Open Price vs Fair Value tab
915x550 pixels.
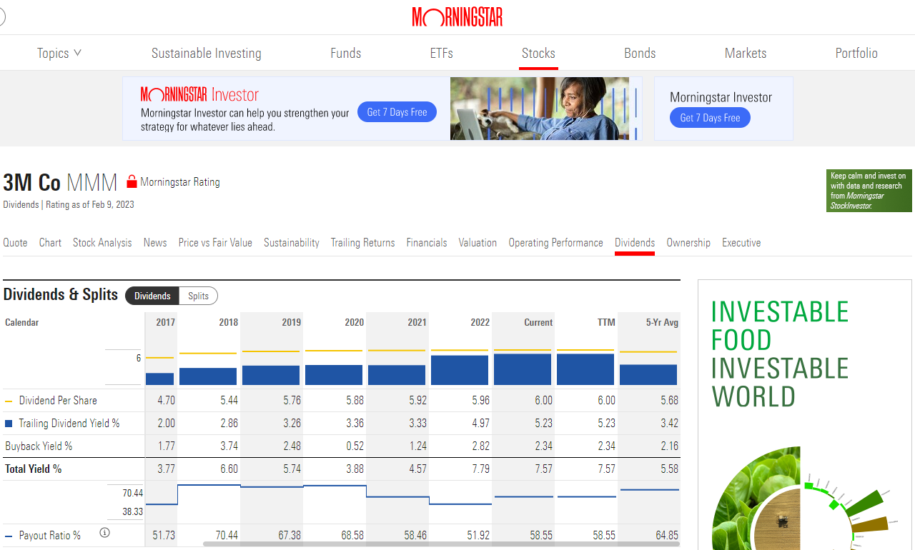pyautogui.click(x=215, y=243)
